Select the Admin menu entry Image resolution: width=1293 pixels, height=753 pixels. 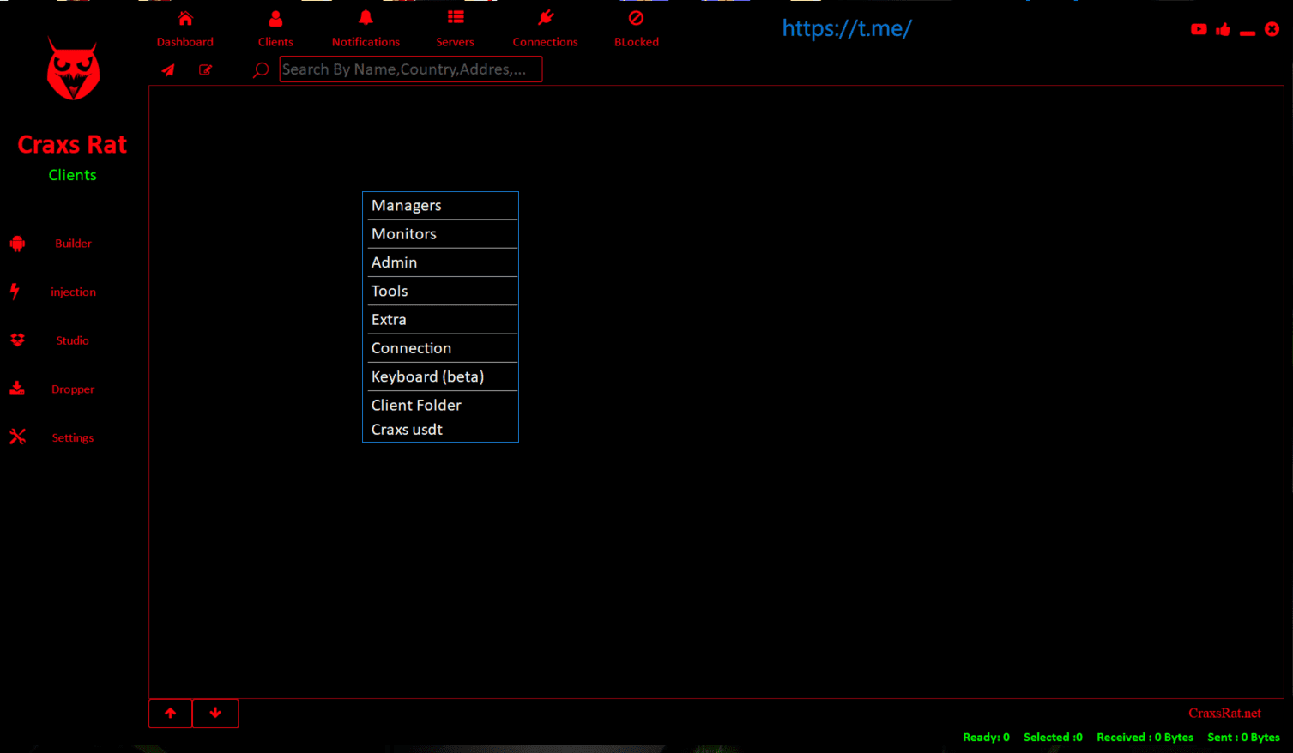point(441,262)
